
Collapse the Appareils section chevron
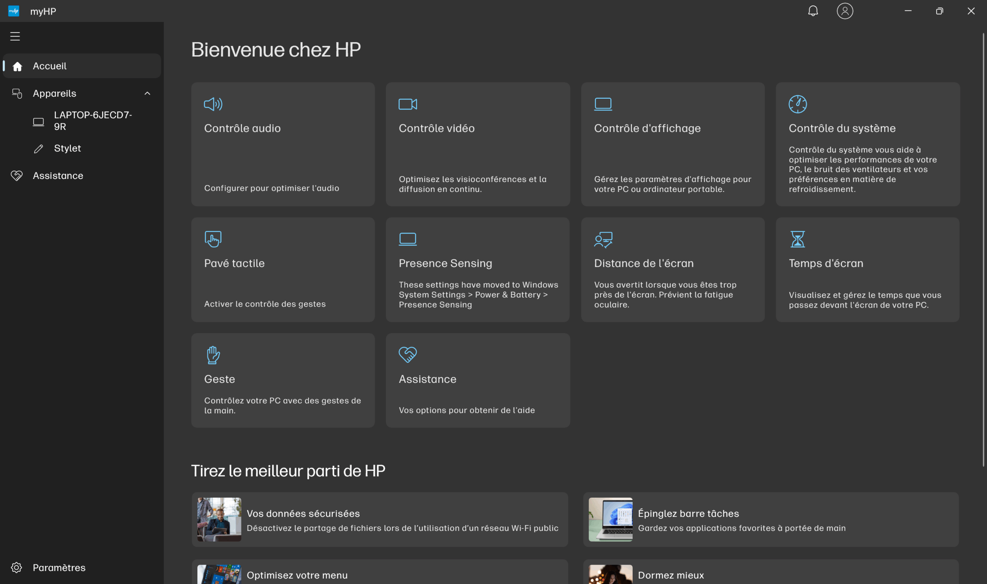[x=147, y=94]
